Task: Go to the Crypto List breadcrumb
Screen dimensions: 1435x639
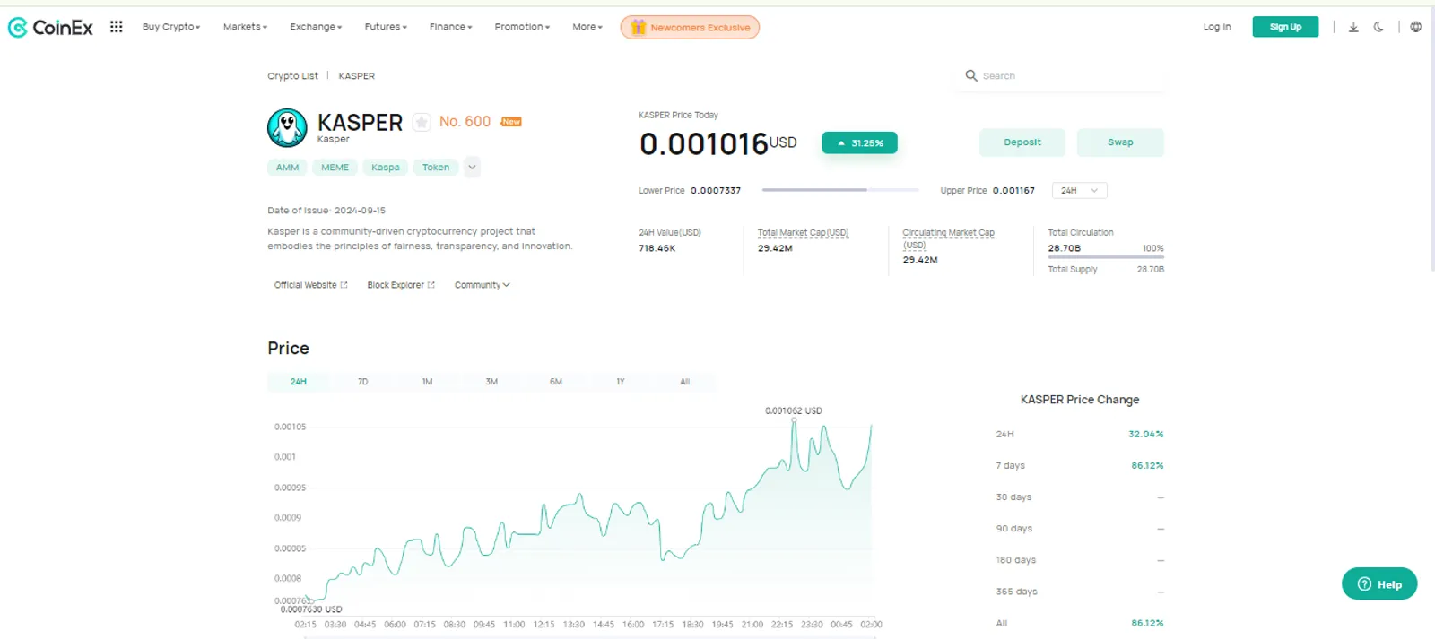Action: [292, 76]
